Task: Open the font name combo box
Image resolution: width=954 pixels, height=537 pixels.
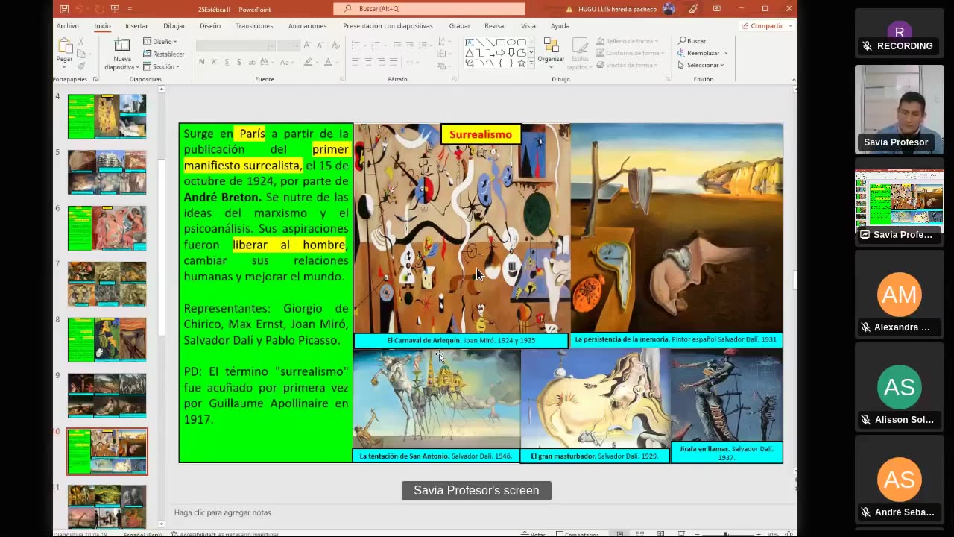Action: (x=236, y=45)
